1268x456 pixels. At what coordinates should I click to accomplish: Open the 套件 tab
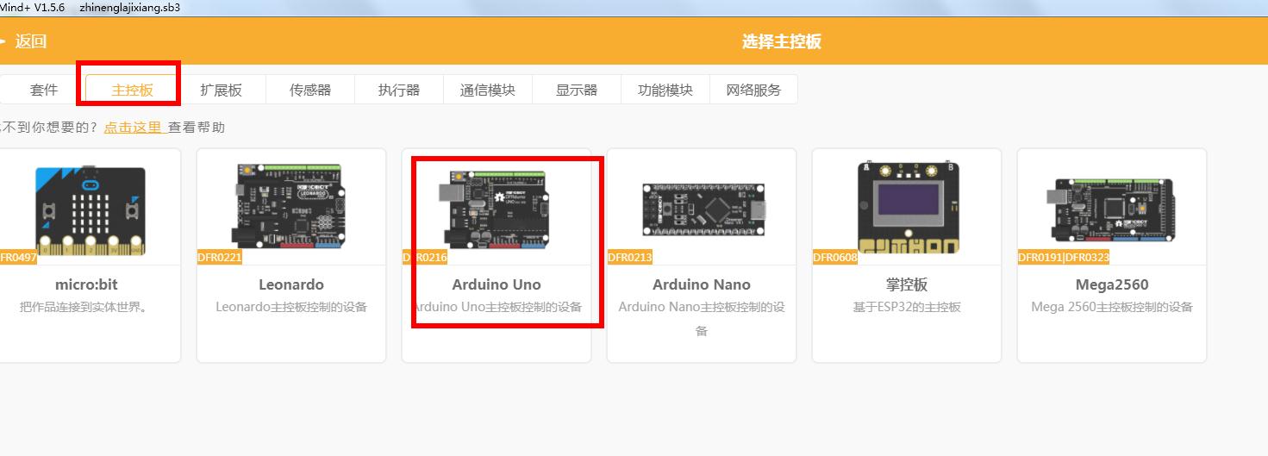[x=44, y=90]
